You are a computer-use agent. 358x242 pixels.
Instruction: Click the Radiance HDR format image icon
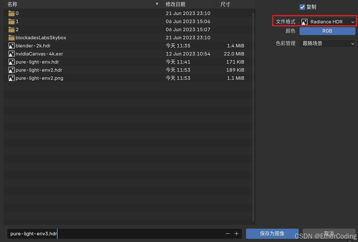[x=304, y=22]
